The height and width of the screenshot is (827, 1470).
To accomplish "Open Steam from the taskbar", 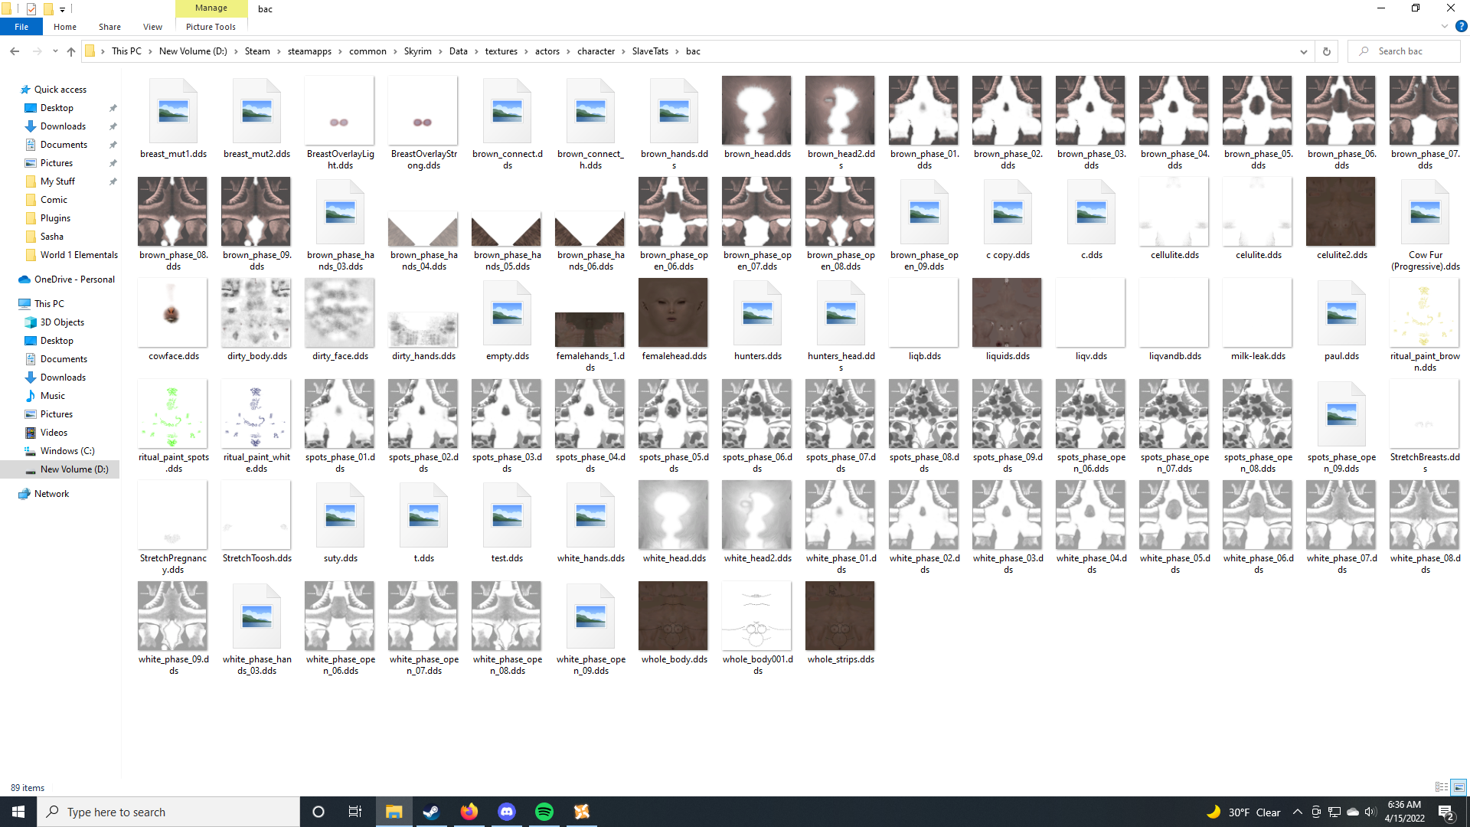I will (431, 812).
